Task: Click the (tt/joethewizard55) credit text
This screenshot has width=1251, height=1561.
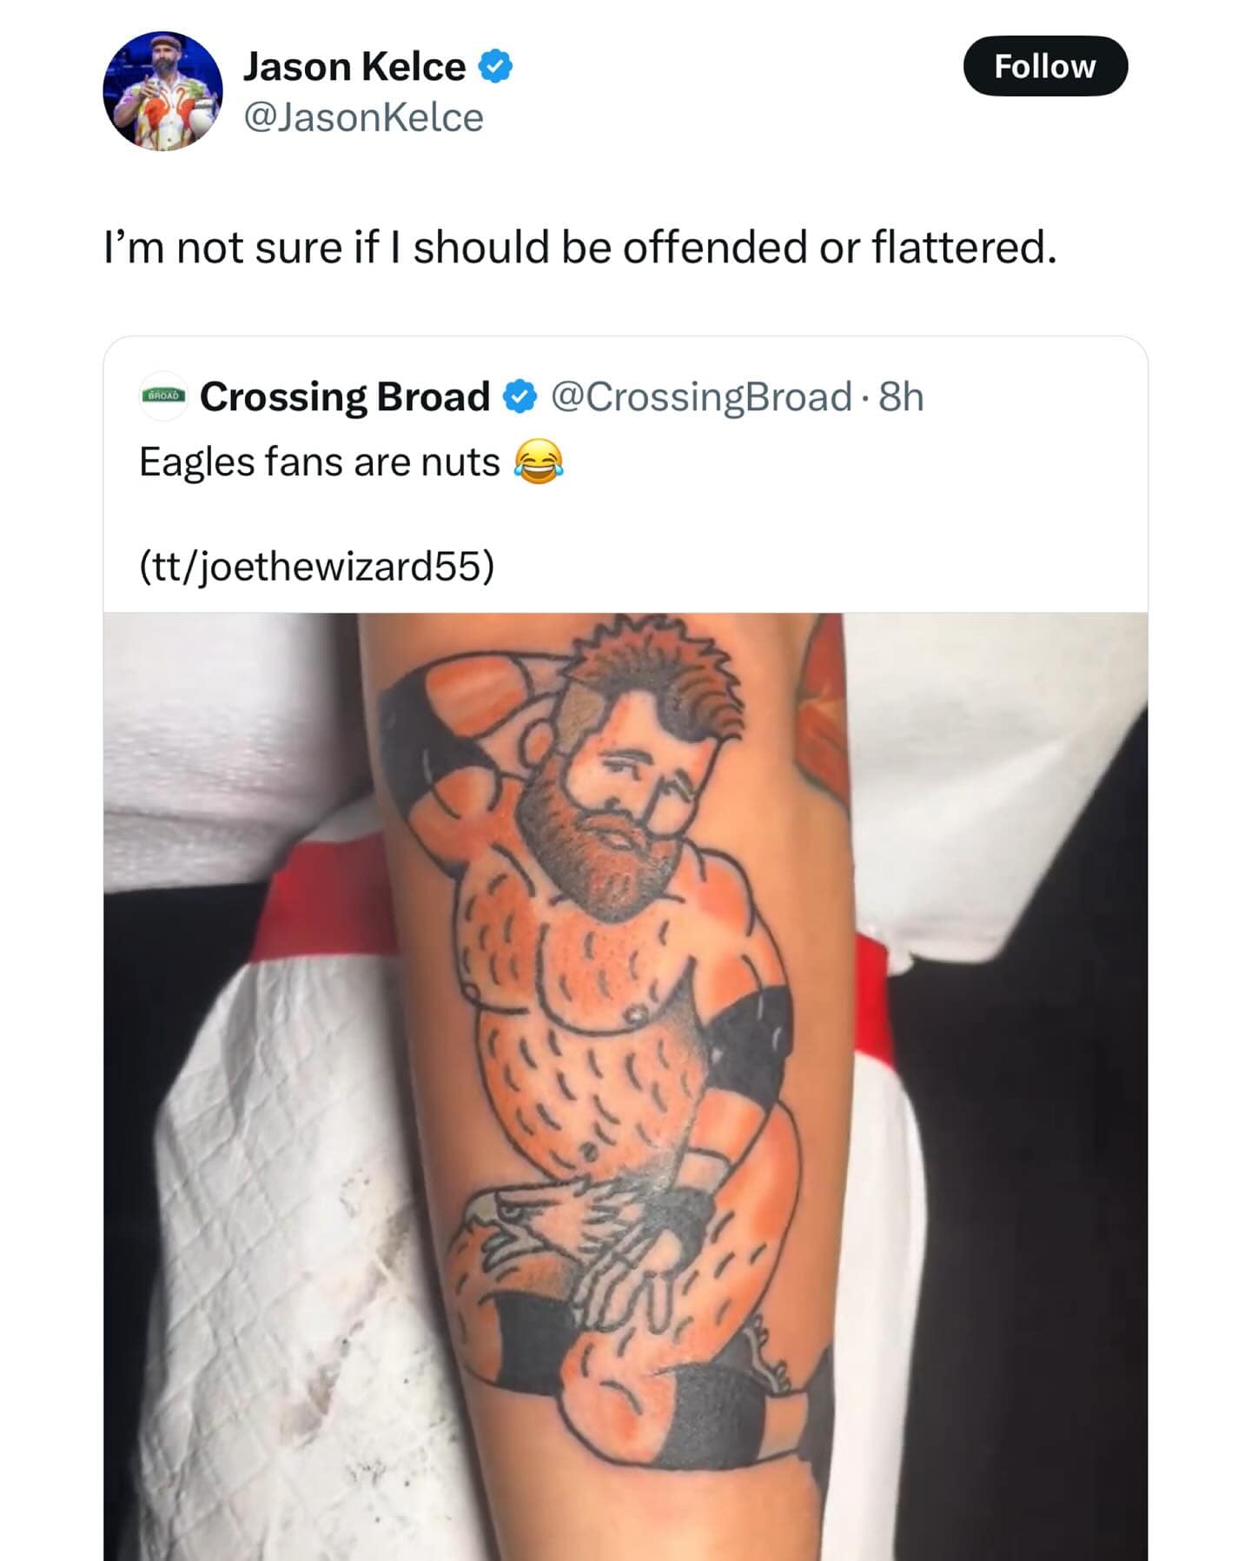Action: pos(316,566)
